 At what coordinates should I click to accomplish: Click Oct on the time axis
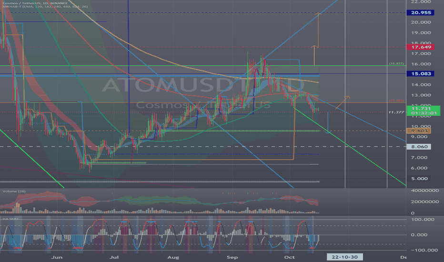(289, 257)
